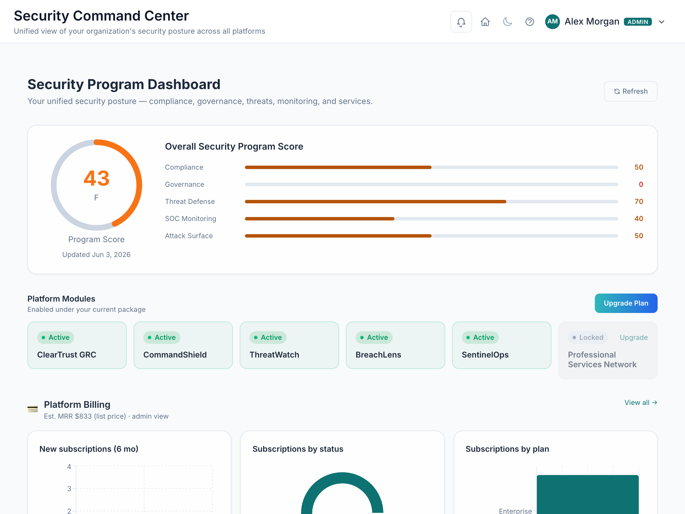
Task: Click the Upgrade Plan button
Action: click(626, 303)
